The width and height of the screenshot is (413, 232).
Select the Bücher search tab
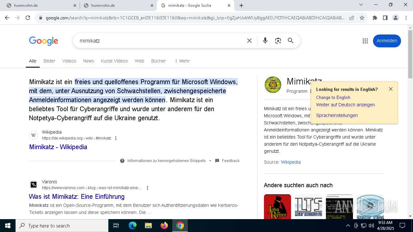(158, 61)
